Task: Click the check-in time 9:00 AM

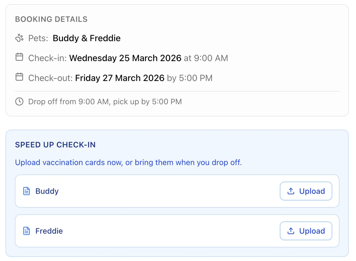Action: pos(212,58)
